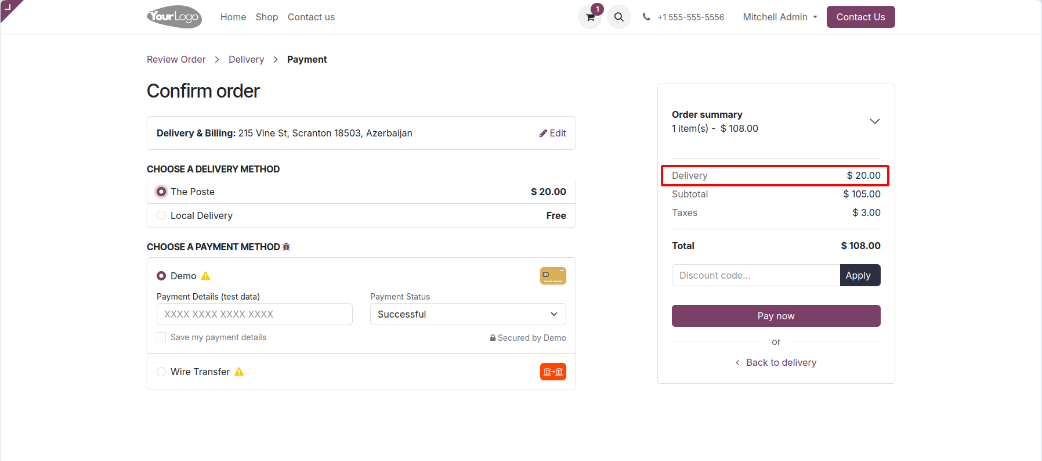This screenshot has width=1042, height=461.
Task: Select Wire Transfer payment radio button
Action: pyautogui.click(x=161, y=372)
